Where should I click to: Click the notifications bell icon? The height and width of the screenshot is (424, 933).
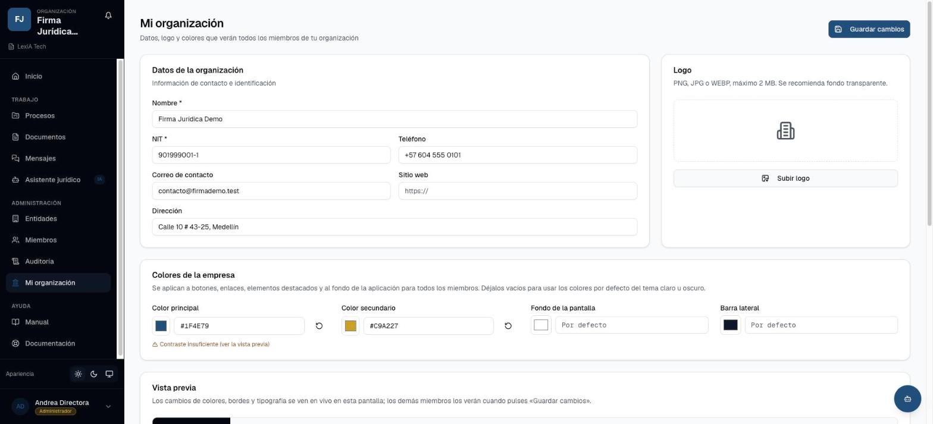[108, 15]
